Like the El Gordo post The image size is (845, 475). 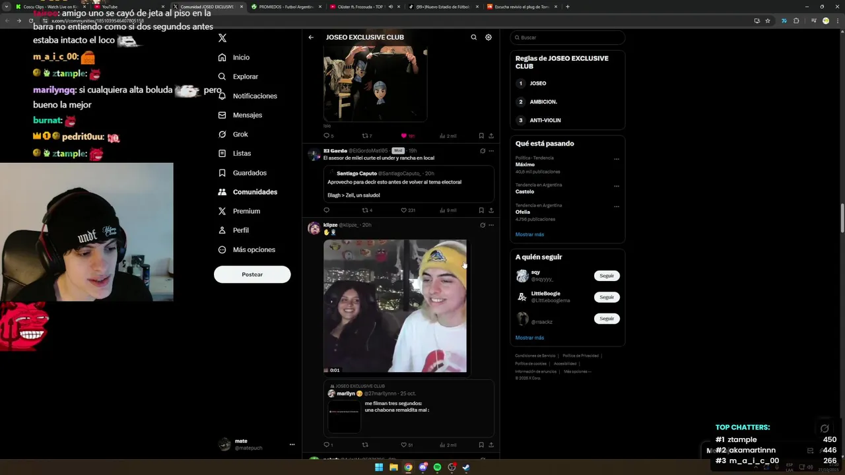[404, 210]
